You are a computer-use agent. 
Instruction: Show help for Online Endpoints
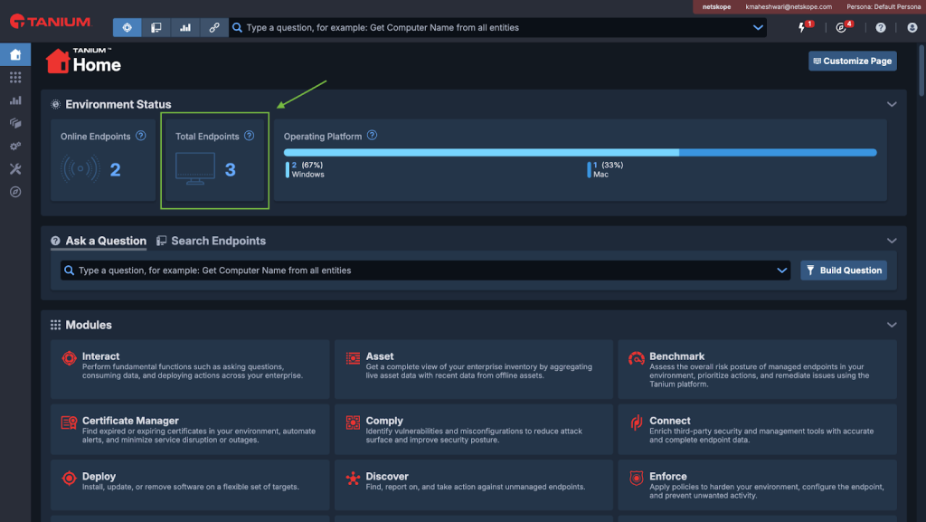pyautogui.click(x=140, y=135)
